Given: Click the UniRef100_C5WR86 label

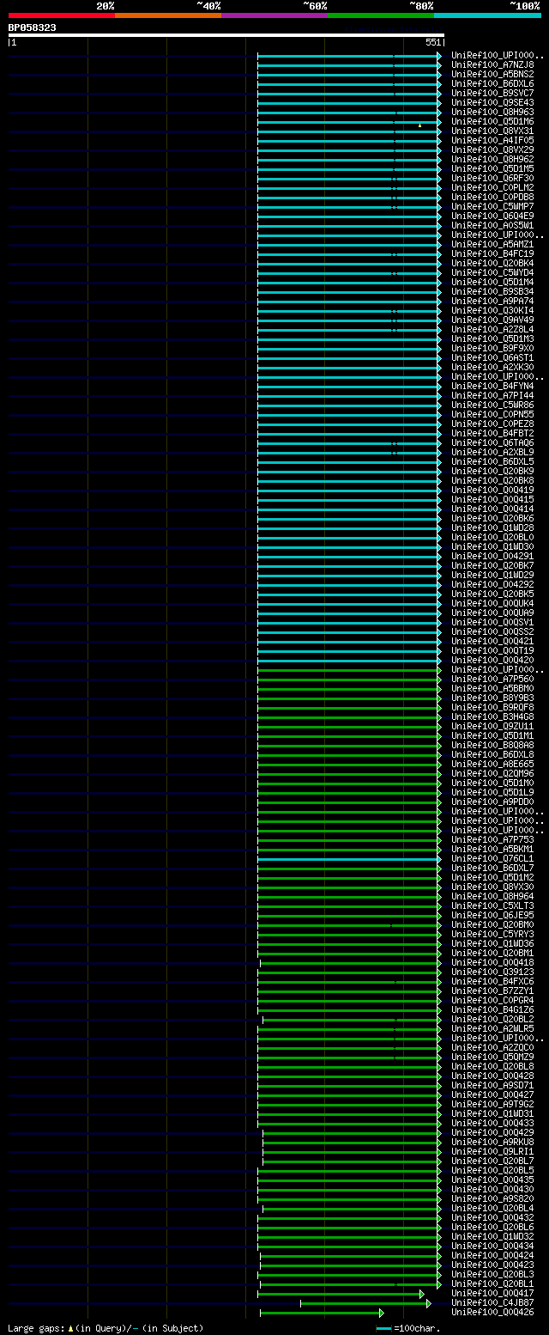Looking at the screenshot, I should (x=492, y=405).
